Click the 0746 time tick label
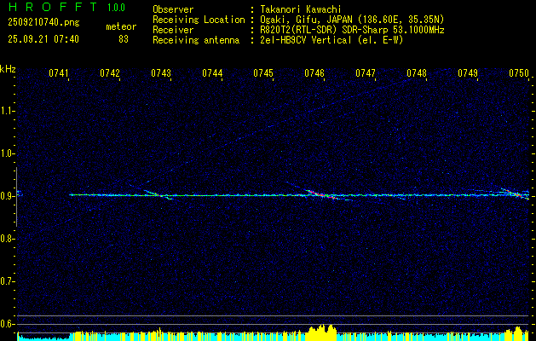Screen dimensions: 536x341 point(314,74)
